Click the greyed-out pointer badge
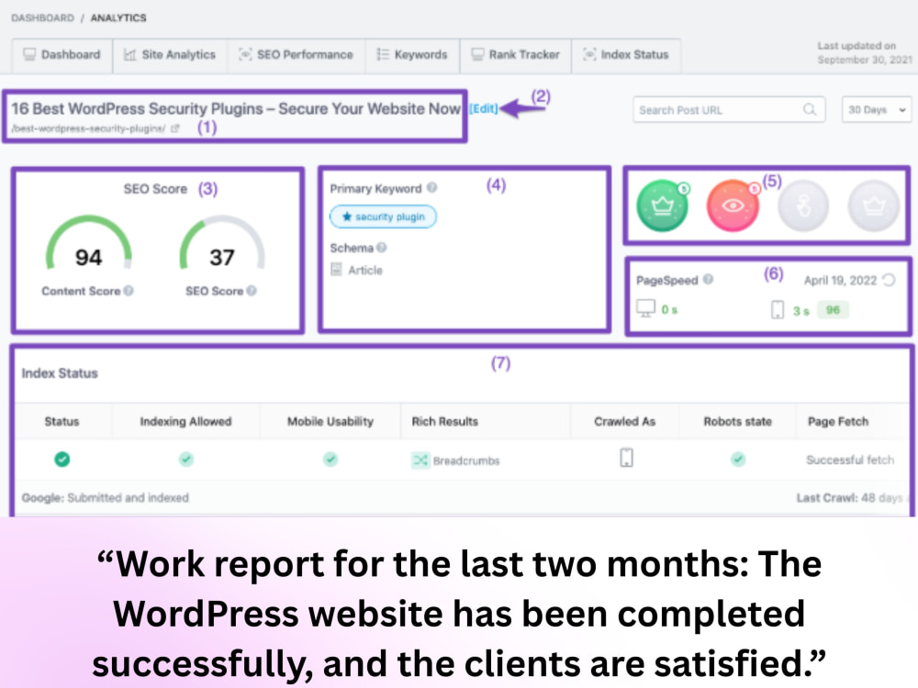Image resolution: width=918 pixels, height=688 pixels. click(x=803, y=205)
